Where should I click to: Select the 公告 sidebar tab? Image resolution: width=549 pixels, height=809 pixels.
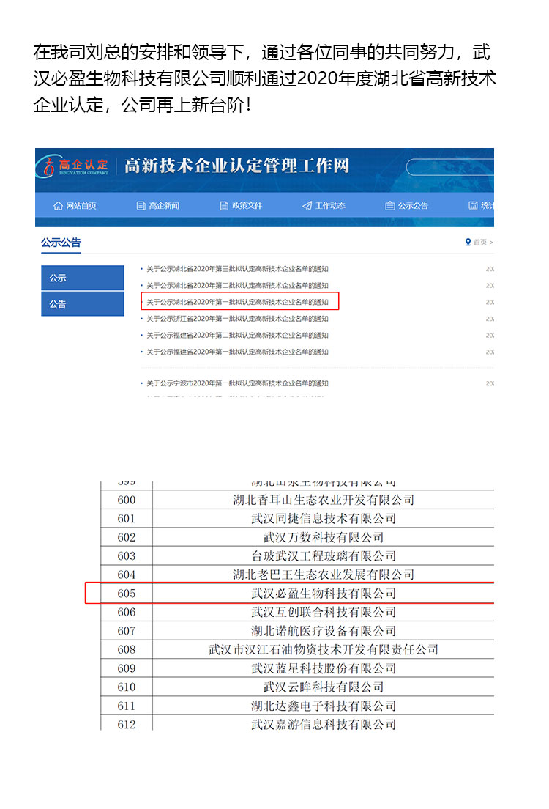pos(83,303)
